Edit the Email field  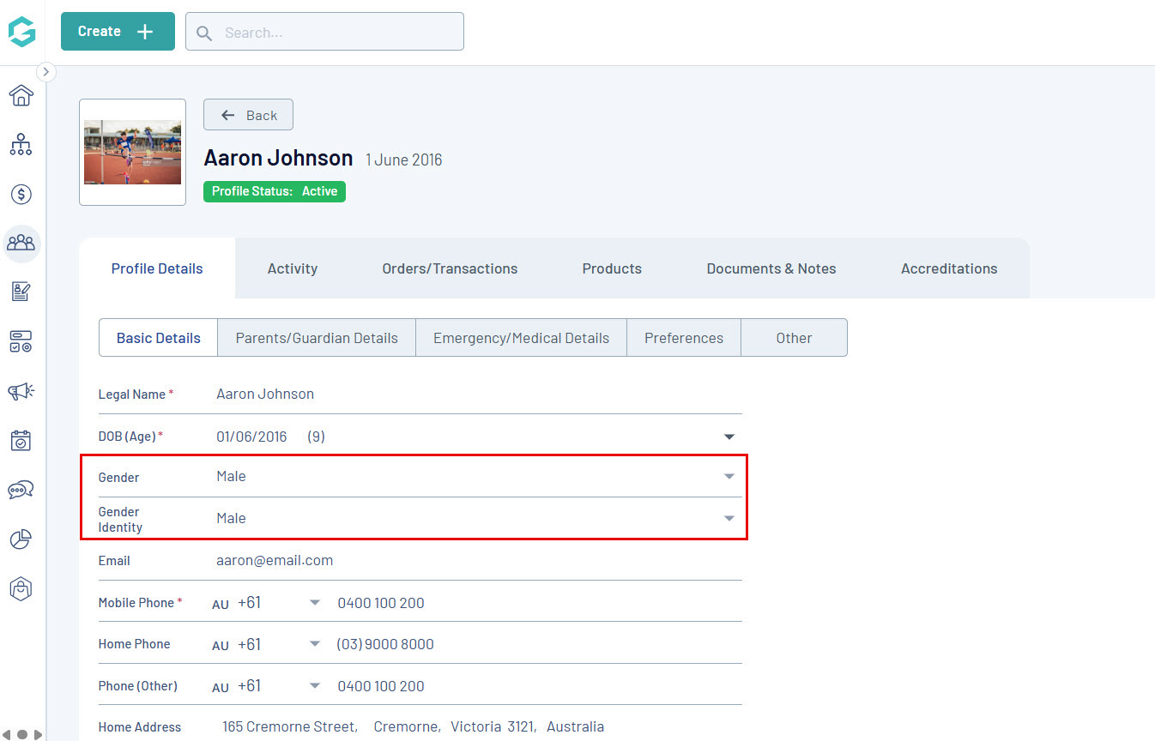click(478, 560)
